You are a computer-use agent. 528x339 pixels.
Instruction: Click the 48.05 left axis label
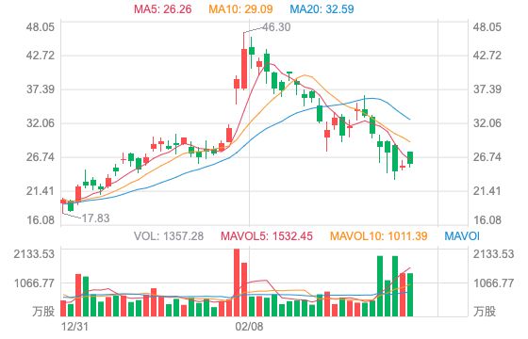click(x=40, y=27)
